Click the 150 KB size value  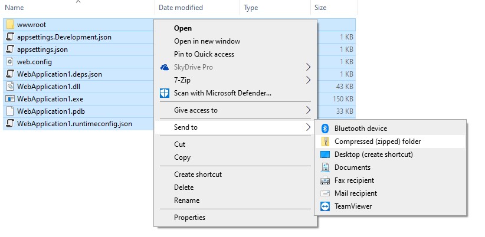pos(343,99)
